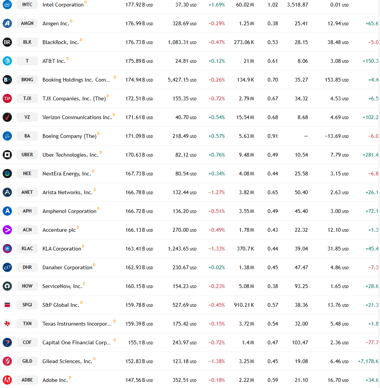Screen dimensions: 380x388
Task: Click Danaher's +0.02% change value
Action: point(216,267)
